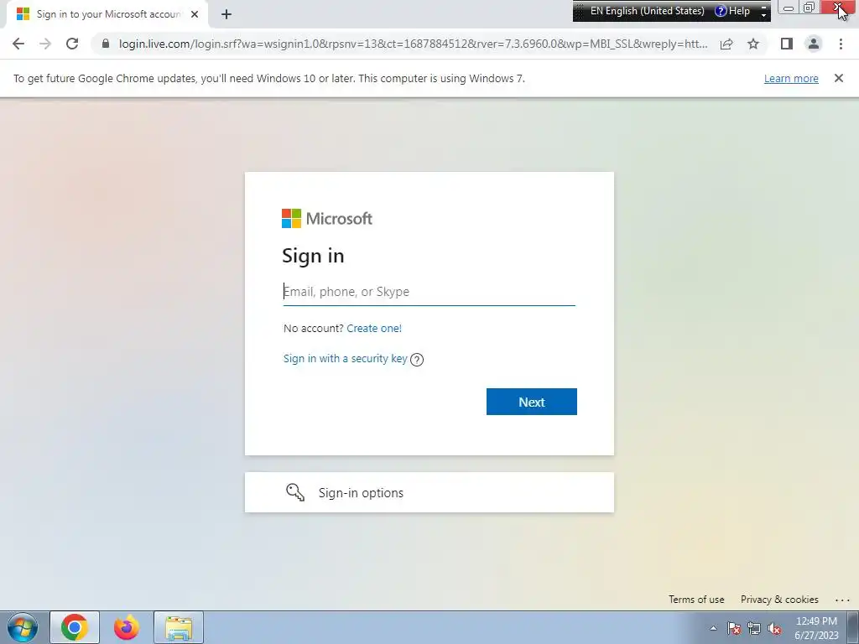
Task: View site information via the lock icon
Action: (106, 44)
